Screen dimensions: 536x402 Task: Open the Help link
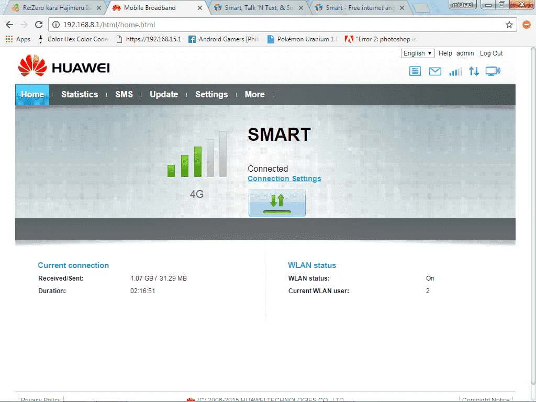(x=445, y=53)
